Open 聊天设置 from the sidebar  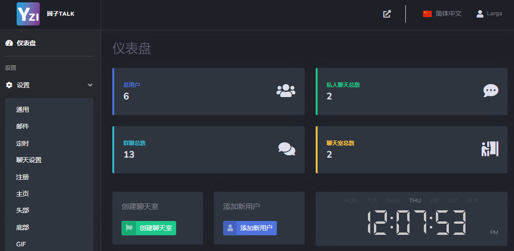[x=29, y=160]
